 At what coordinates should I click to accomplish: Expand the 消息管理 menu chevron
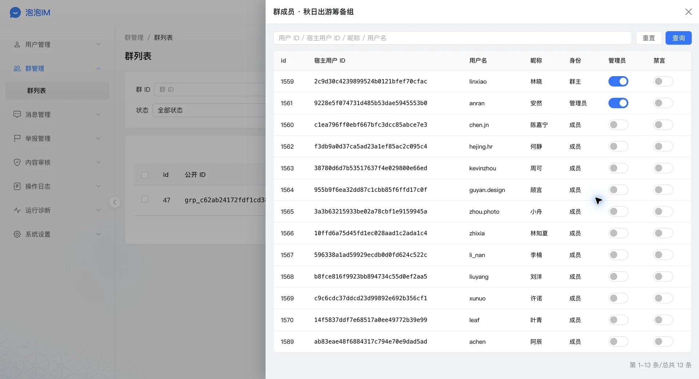[98, 114]
